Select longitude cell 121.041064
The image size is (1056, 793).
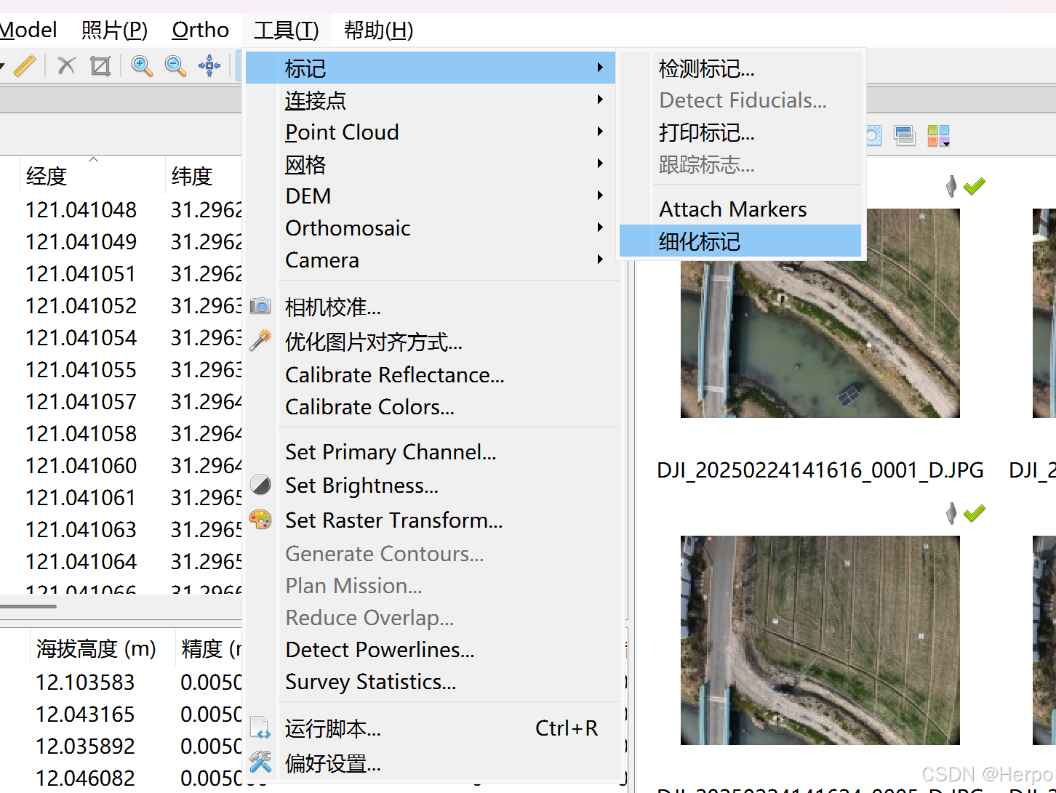(81, 561)
